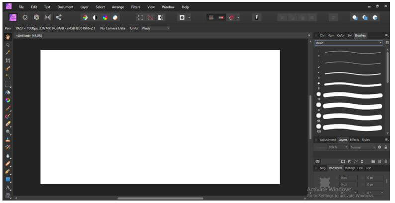This screenshot has width=395, height=203.
Task: Switch to the Color tab
Action: tap(341, 35)
